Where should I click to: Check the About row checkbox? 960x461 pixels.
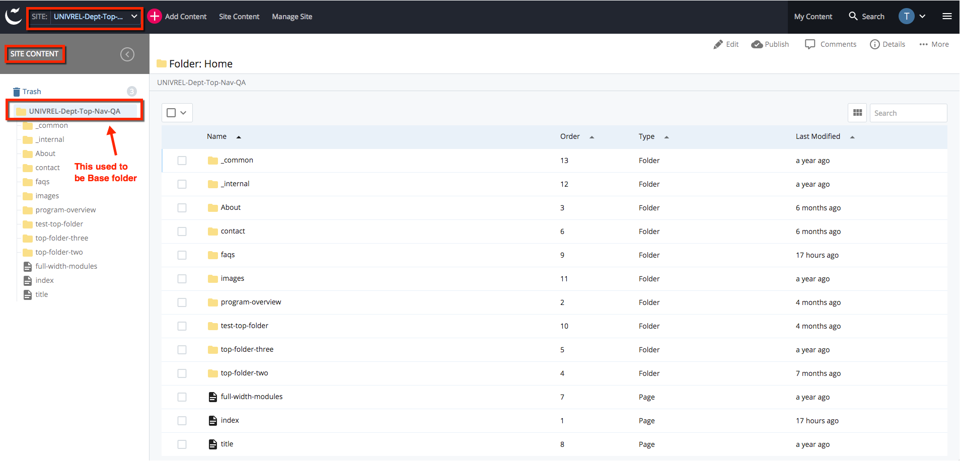pos(182,208)
